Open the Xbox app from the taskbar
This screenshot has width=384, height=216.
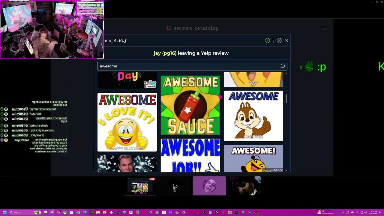coord(65,212)
